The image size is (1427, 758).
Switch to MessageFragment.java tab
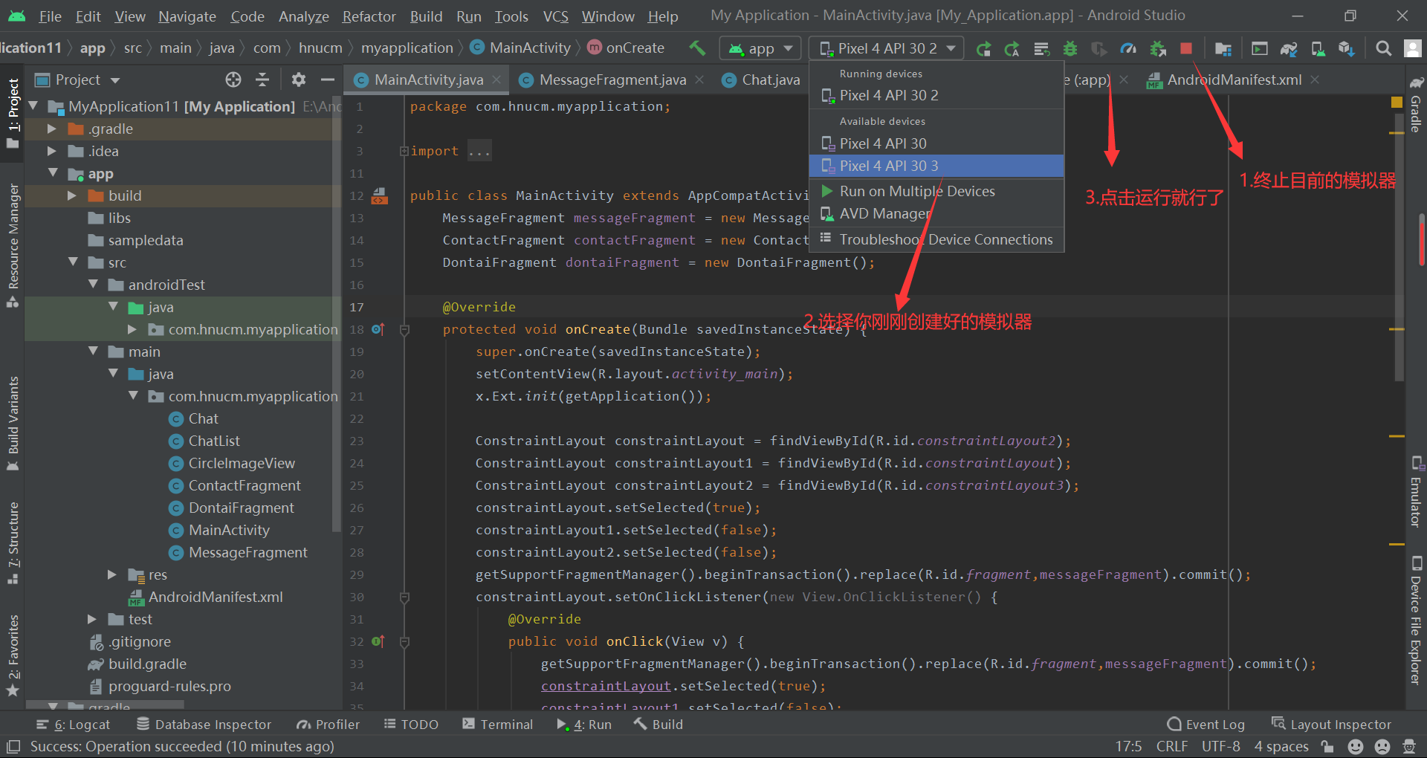pyautogui.click(x=612, y=80)
